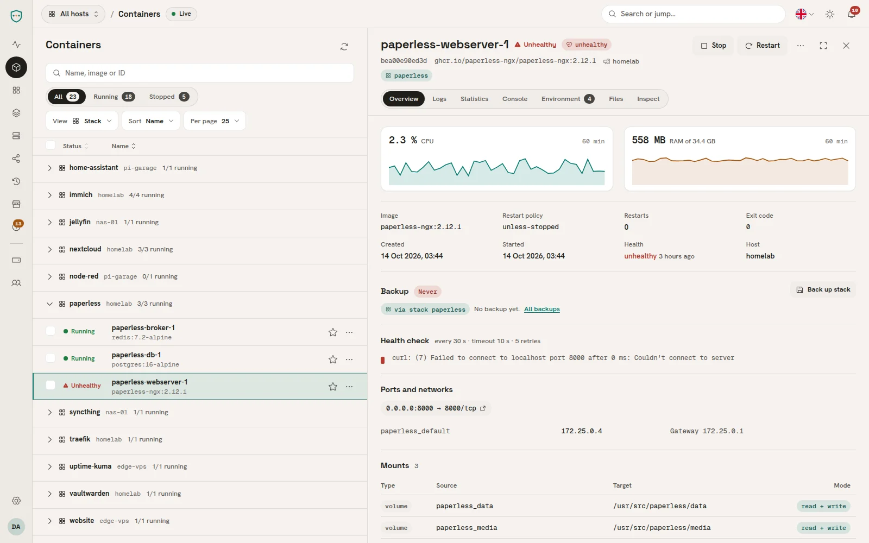
Task: Click the Back up stack button
Action: (x=823, y=290)
